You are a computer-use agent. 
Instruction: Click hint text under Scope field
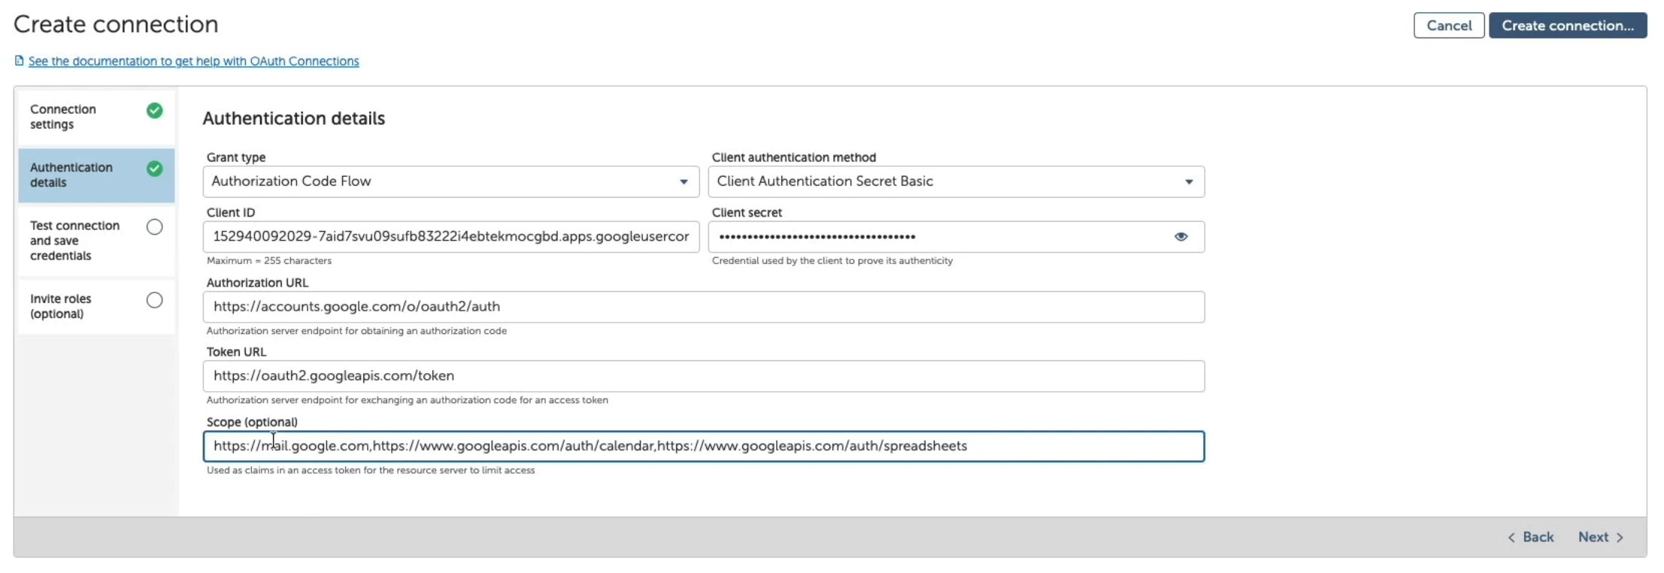[371, 471]
